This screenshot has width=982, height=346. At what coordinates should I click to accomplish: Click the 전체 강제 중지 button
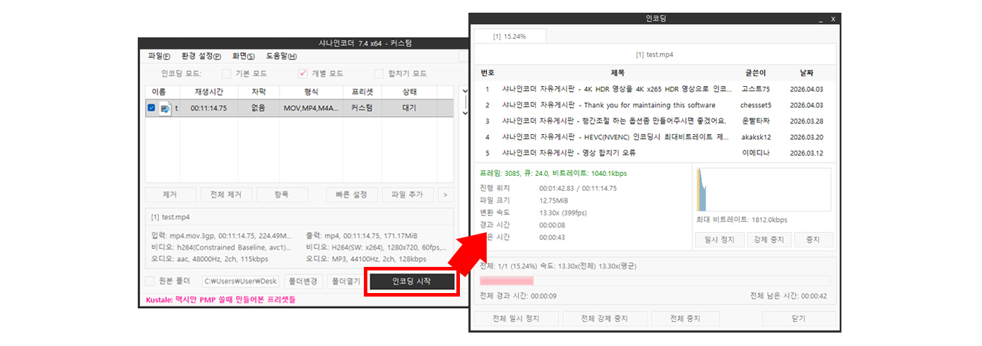coord(605,318)
